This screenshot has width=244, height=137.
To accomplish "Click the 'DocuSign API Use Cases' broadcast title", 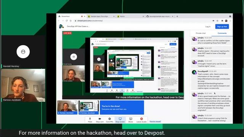I will [x=78, y=26].
